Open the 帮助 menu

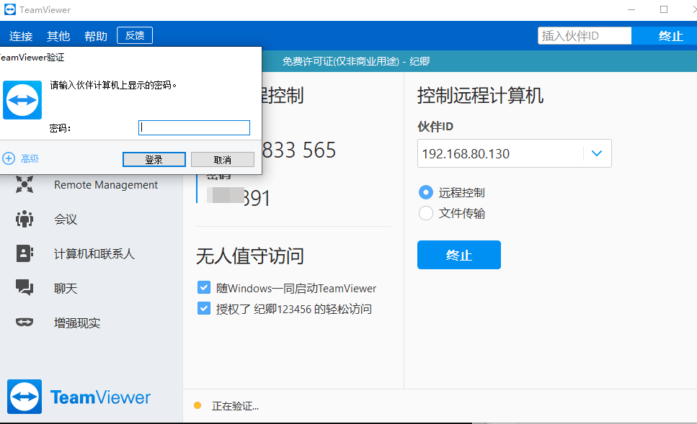point(96,36)
